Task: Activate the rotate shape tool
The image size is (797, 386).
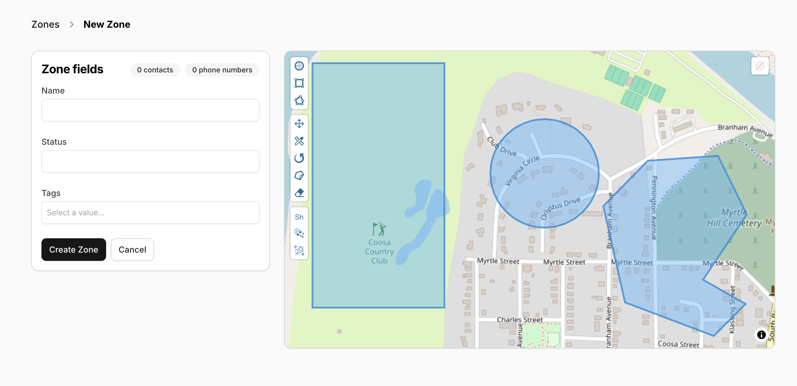Action: click(x=299, y=158)
